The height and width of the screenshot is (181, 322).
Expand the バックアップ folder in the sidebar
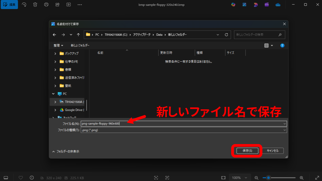point(55,53)
